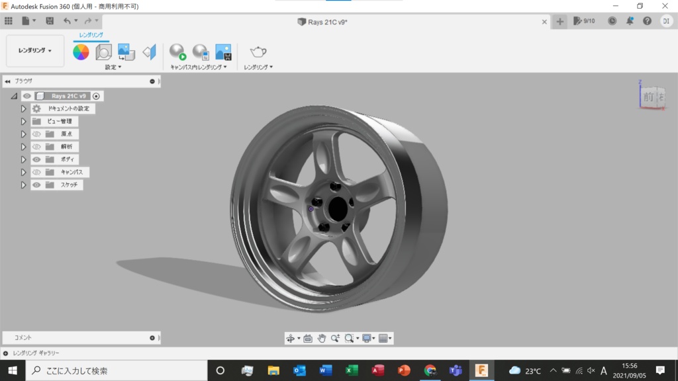Open Excel from the taskbar
This screenshot has width=678, height=381.
click(352, 370)
